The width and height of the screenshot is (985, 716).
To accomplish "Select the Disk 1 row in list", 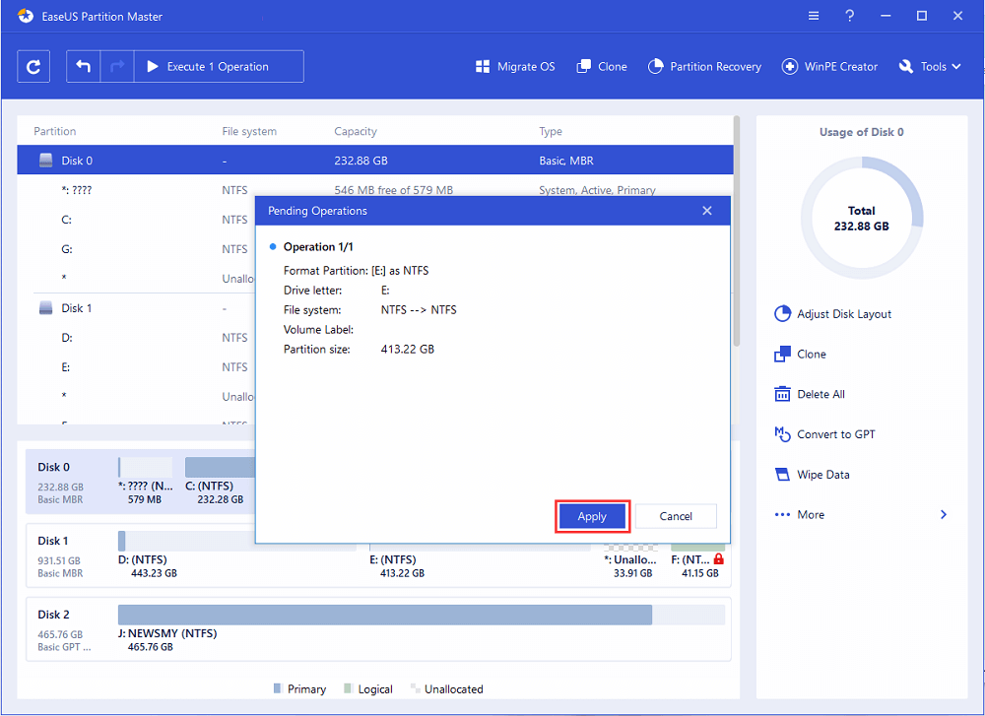I will [x=136, y=308].
